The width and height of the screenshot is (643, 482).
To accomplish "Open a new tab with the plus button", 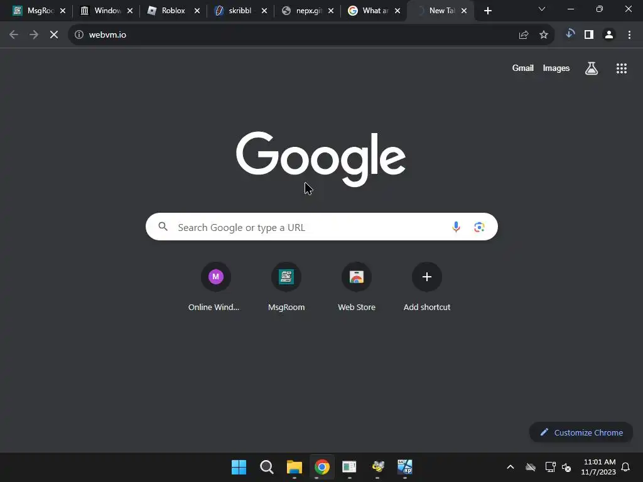I will pyautogui.click(x=487, y=11).
